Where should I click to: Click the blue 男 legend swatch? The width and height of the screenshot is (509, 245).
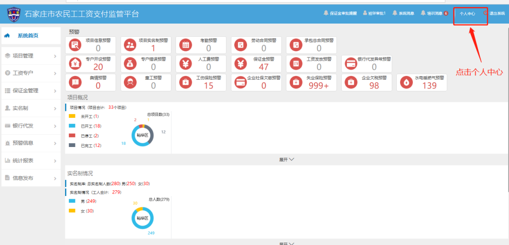point(72,201)
